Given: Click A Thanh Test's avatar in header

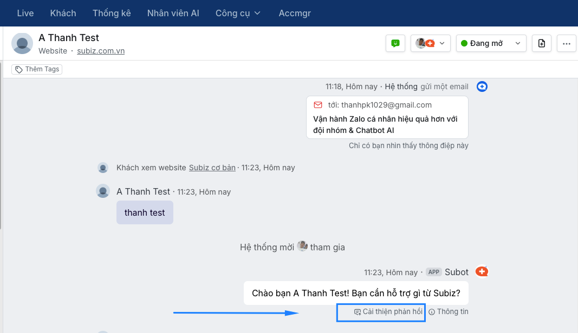Looking at the screenshot, I should [22, 43].
